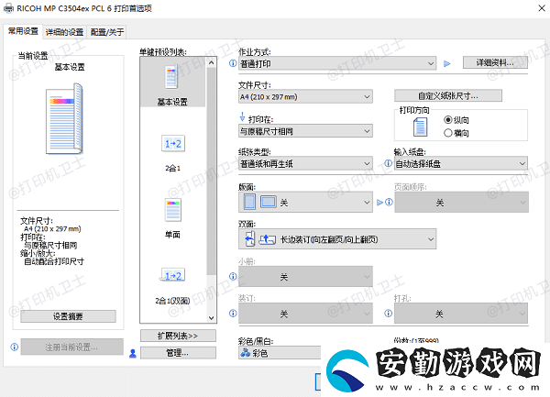Click the color icon in 彩色/黑白 field
This screenshot has width=550, height=397.
coord(245,352)
